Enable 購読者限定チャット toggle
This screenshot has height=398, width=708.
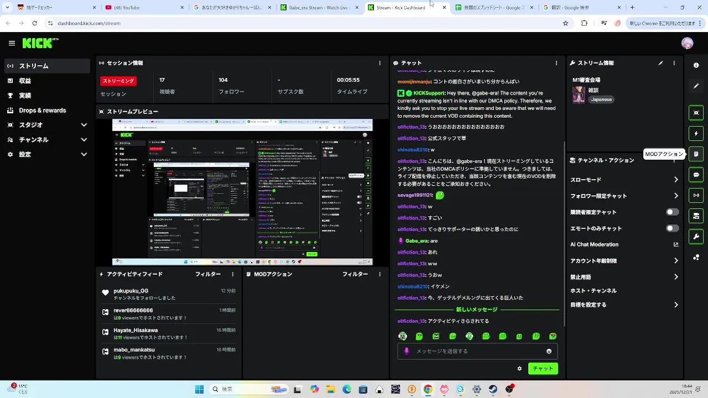672,212
